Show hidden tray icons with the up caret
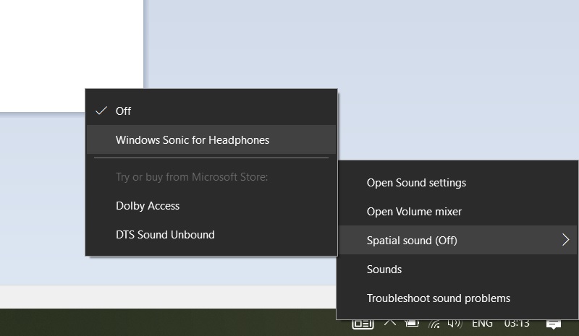The width and height of the screenshot is (579, 336). [390, 323]
